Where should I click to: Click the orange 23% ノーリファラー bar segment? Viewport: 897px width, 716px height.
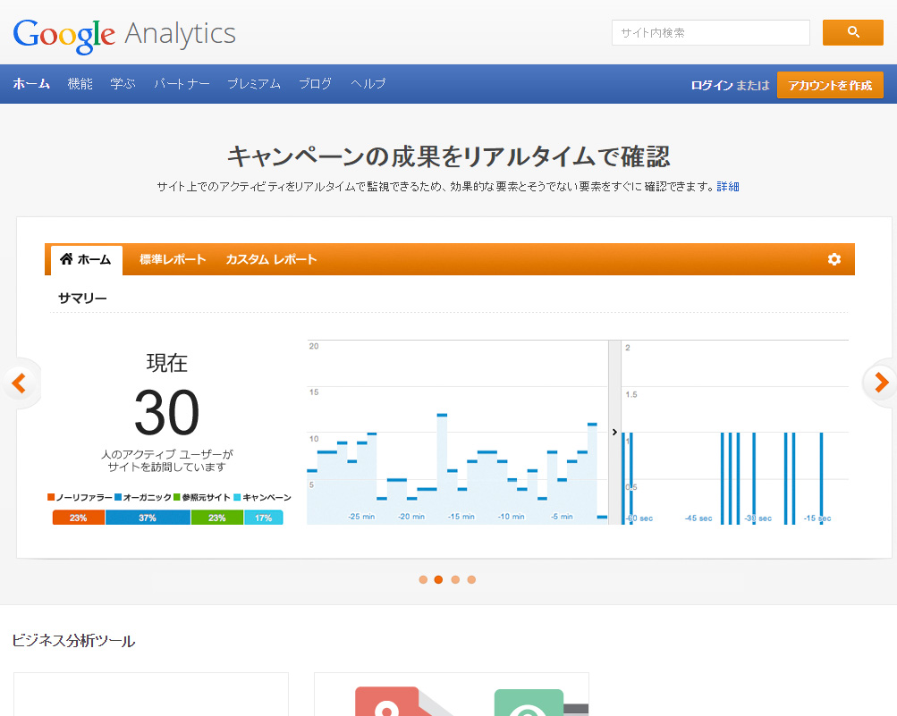[x=79, y=518]
